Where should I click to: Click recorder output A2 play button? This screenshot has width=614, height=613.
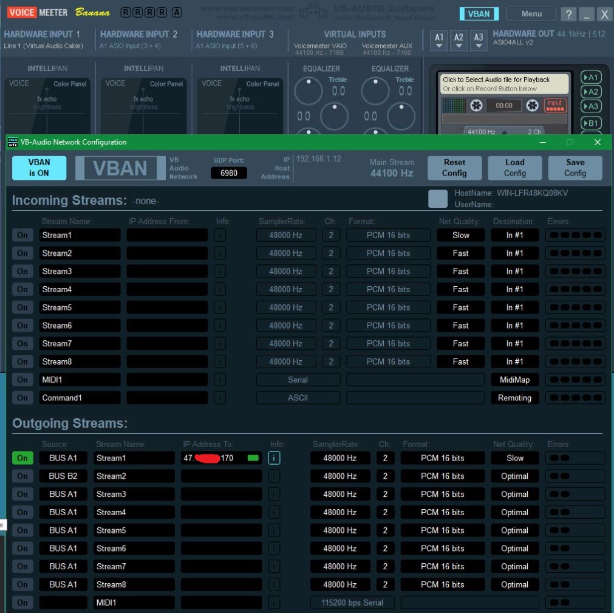click(591, 92)
